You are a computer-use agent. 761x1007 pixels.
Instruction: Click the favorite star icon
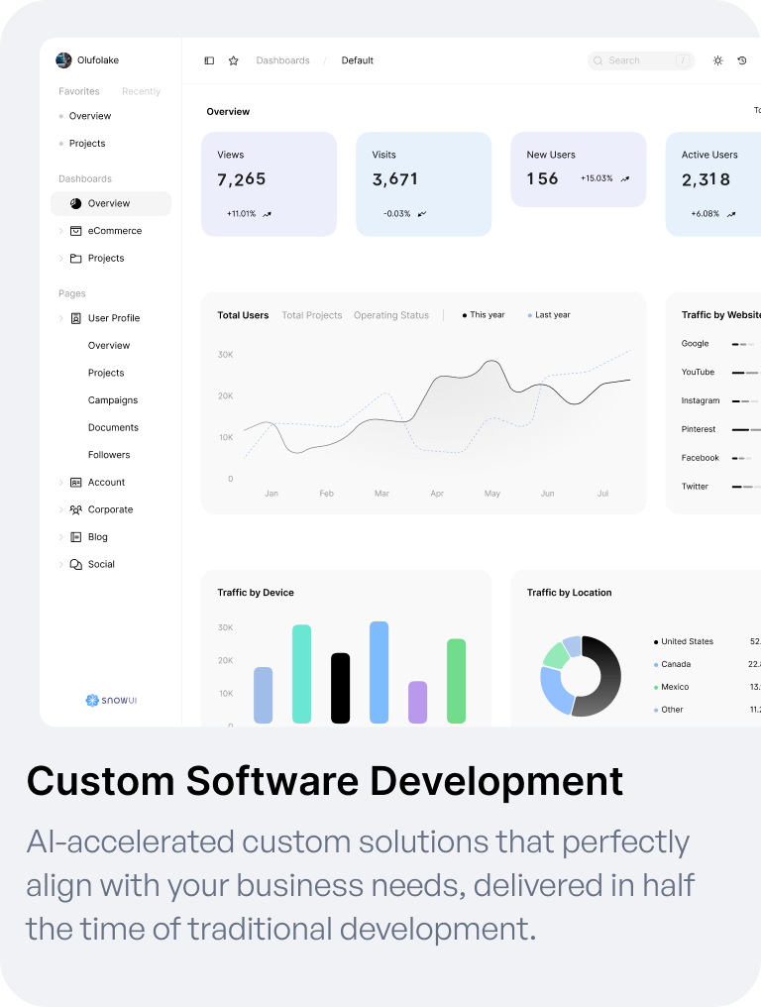234,60
